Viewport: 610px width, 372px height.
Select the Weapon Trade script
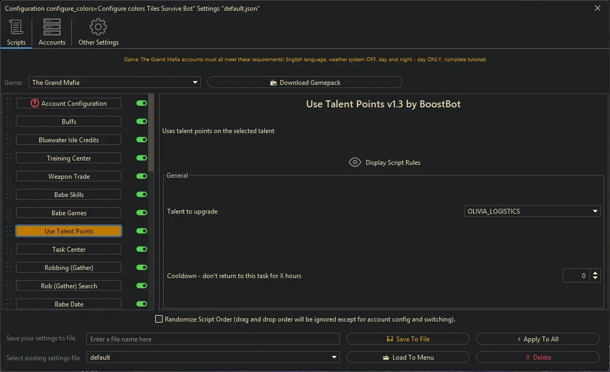coord(69,177)
